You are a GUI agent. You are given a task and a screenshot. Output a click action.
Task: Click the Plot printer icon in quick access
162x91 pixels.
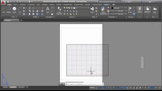(x=29, y=2)
